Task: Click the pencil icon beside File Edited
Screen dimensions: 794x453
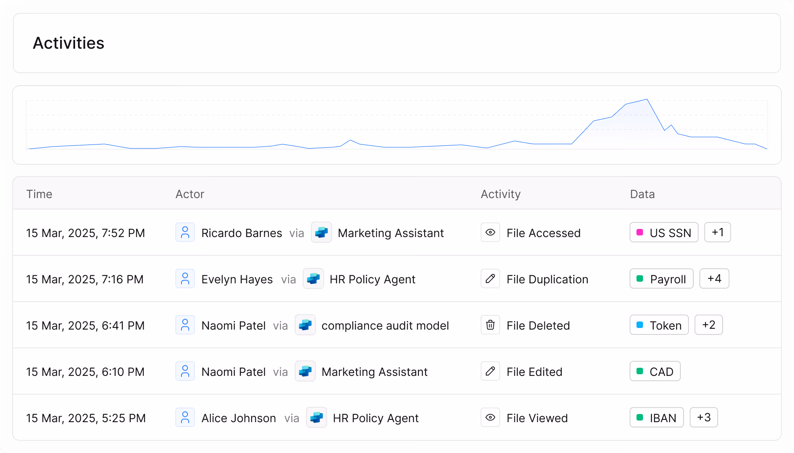Action: coord(490,371)
